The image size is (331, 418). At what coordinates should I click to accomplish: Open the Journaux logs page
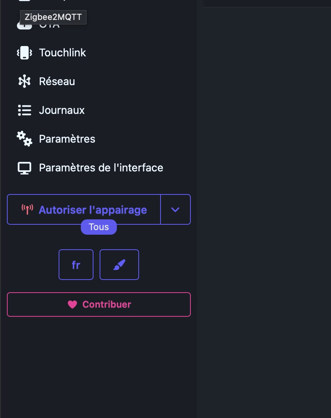(x=62, y=110)
